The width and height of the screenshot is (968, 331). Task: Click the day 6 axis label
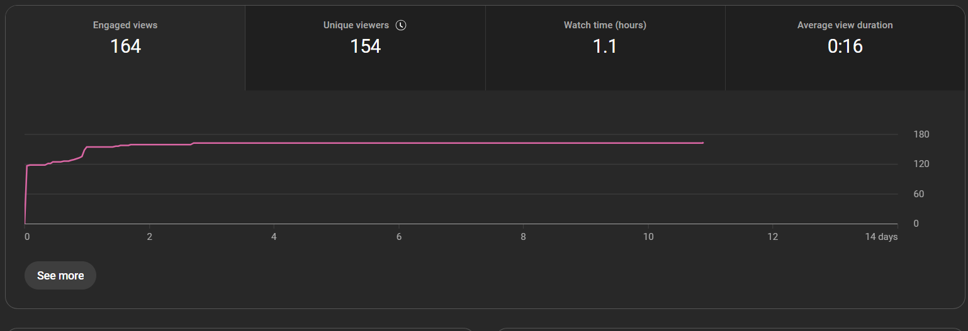(398, 237)
